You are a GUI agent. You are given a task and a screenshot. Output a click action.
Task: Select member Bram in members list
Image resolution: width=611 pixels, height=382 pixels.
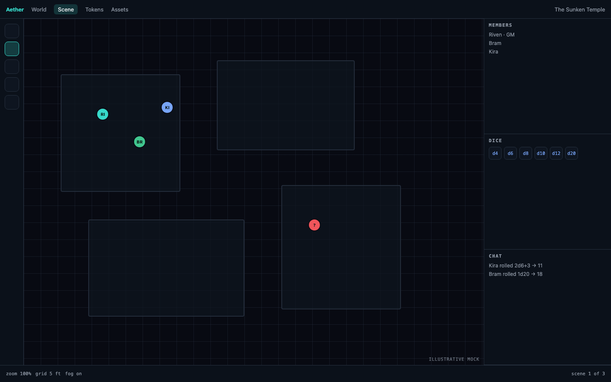point(495,43)
